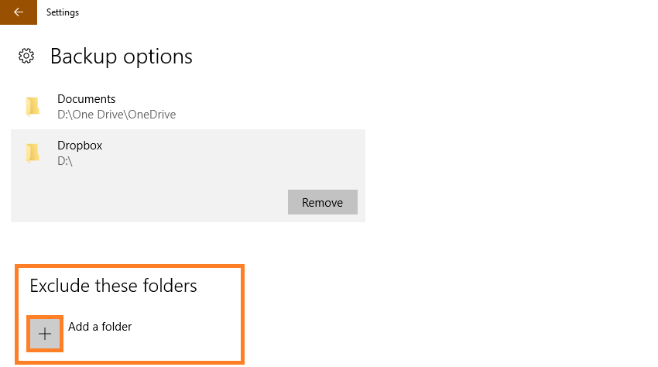658x367 pixels.
Task: Select the Documents folder entry name
Action: pyautogui.click(x=87, y=98)
